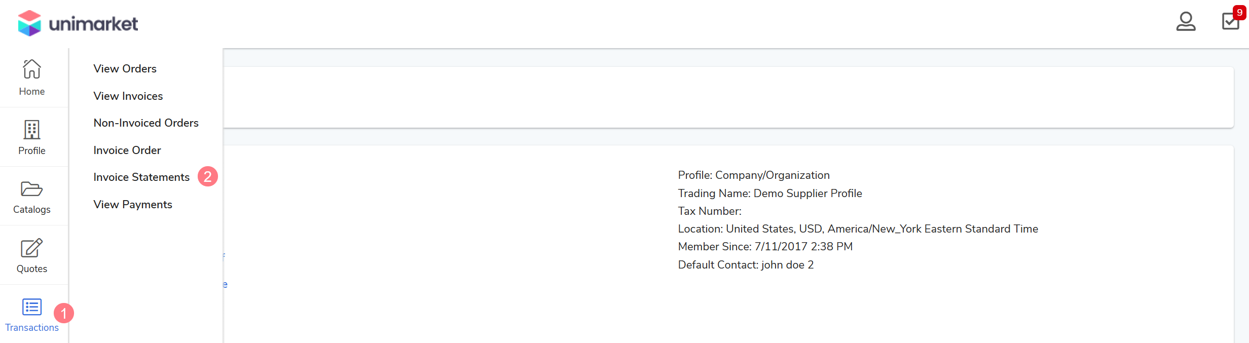
Task: Click the Member Since date line
Action: coord(765,246)
